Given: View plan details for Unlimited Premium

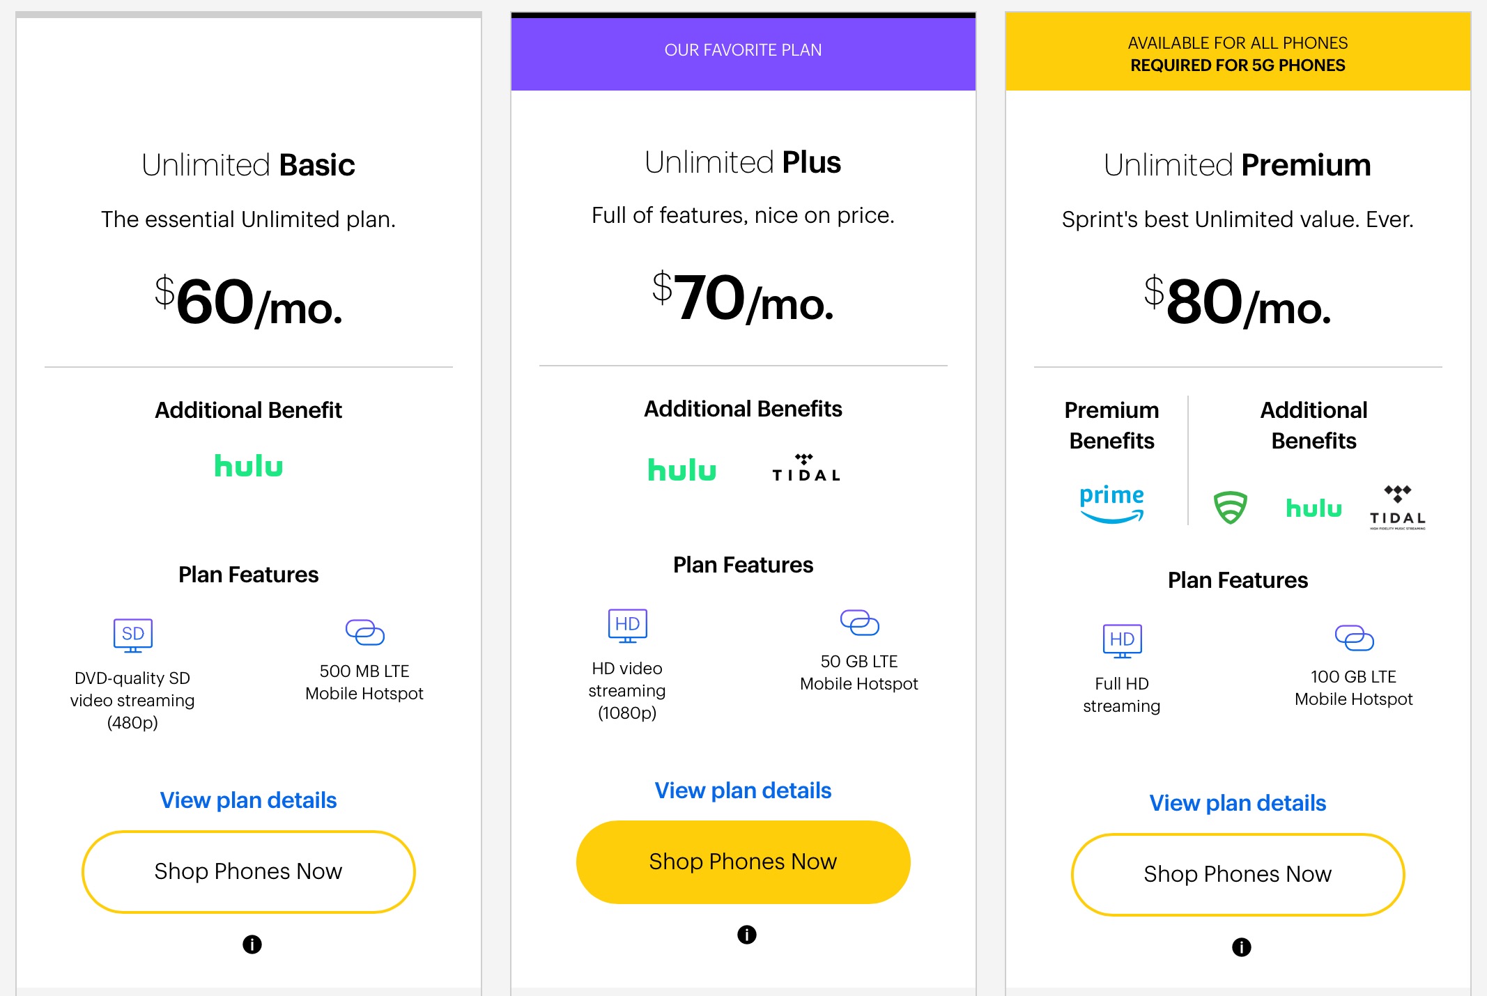Looking at the screenshot, I should click(1238, 803).
